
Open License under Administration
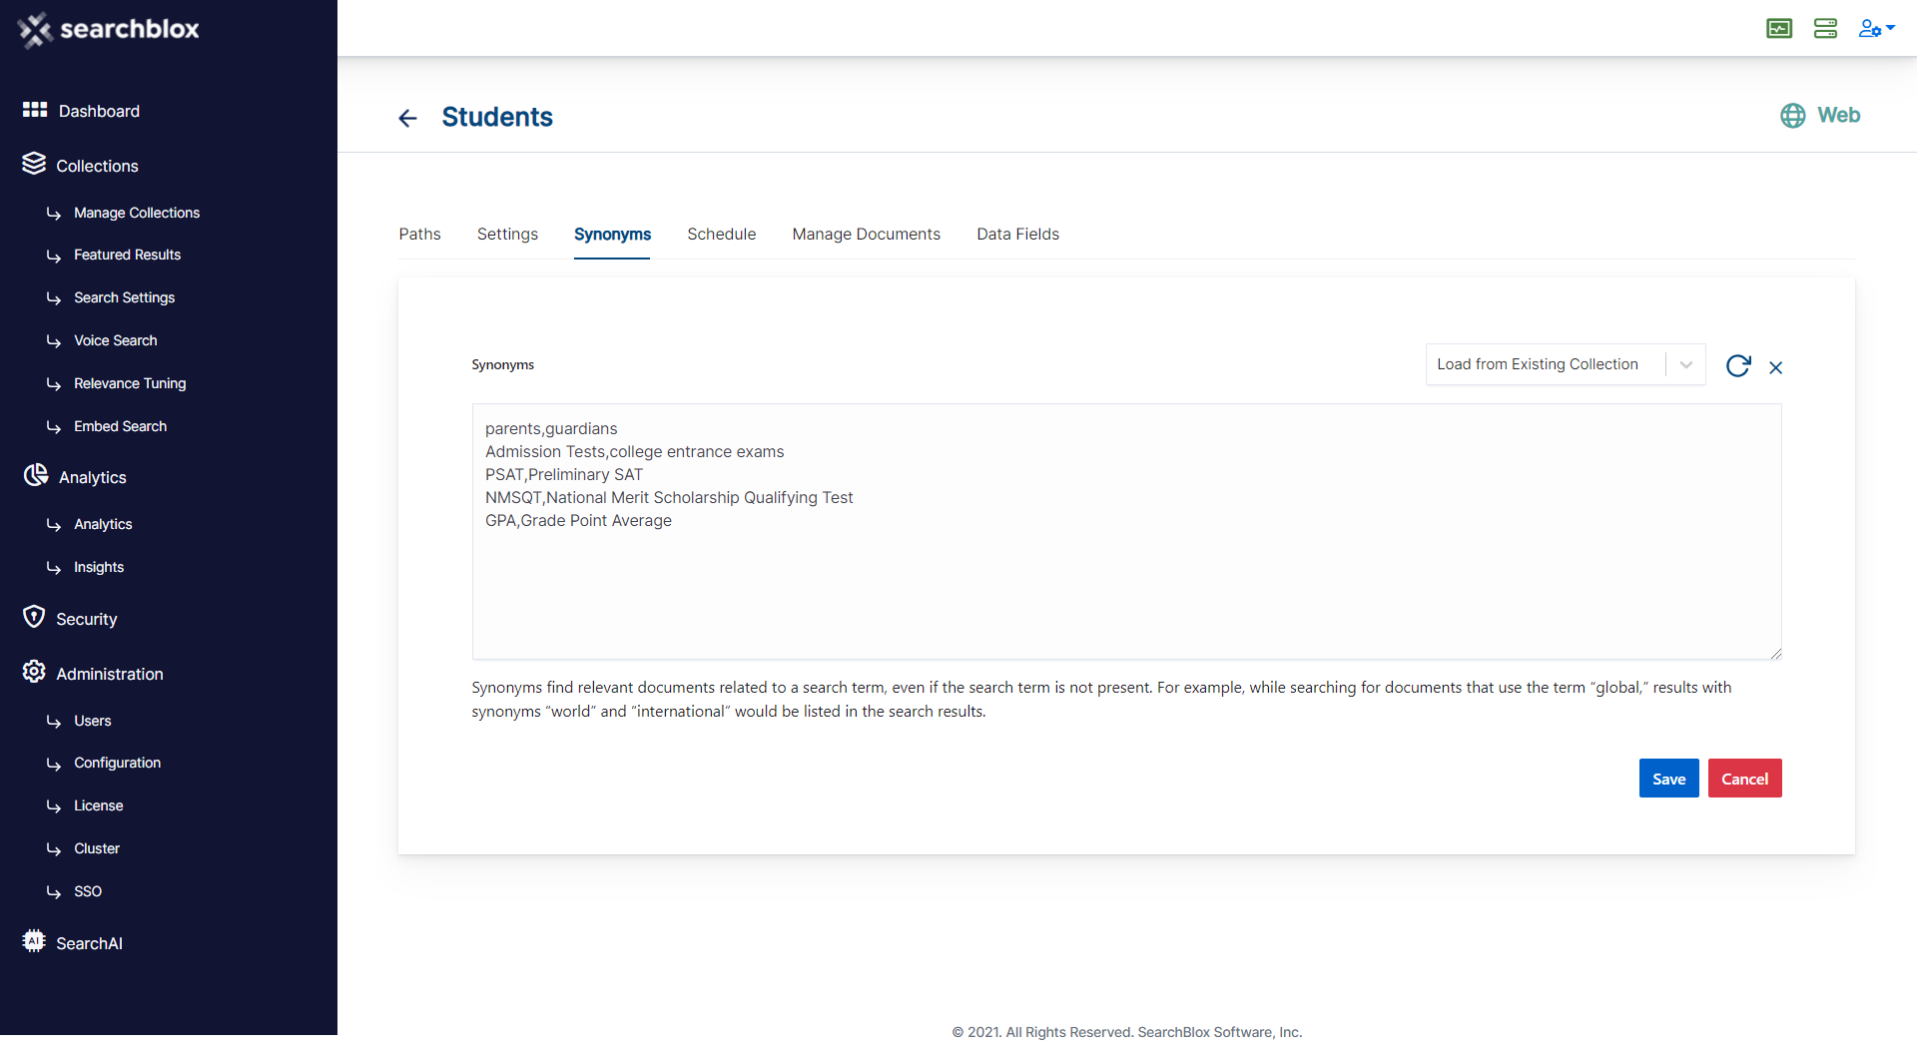coord(98,805)
